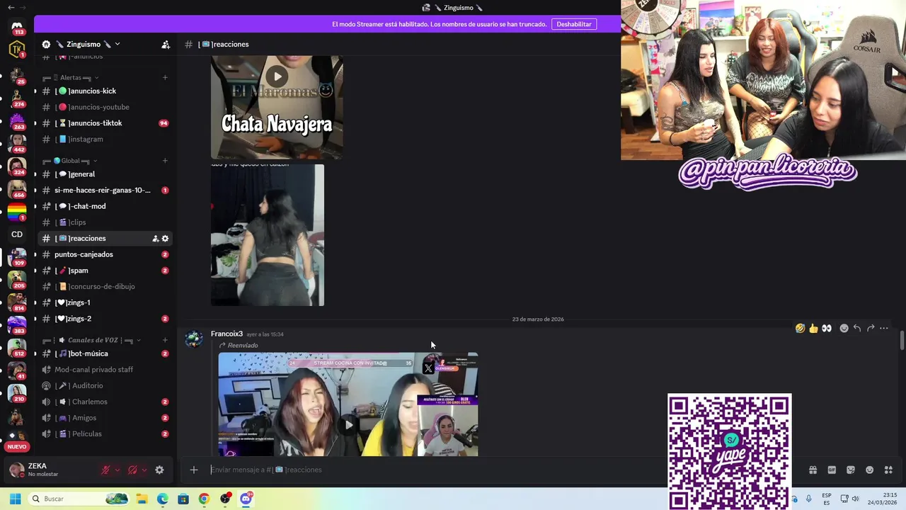Image resolution: width=906 pixels, height=510 pixels.
Task: Open Microsoft Edge from taskbar
Action: pyautogui.click(x=162, y=499)
